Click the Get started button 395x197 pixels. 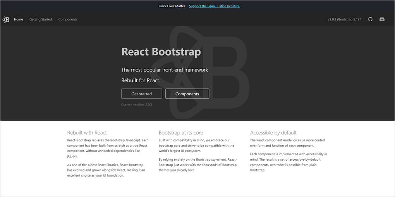(142, 94)
